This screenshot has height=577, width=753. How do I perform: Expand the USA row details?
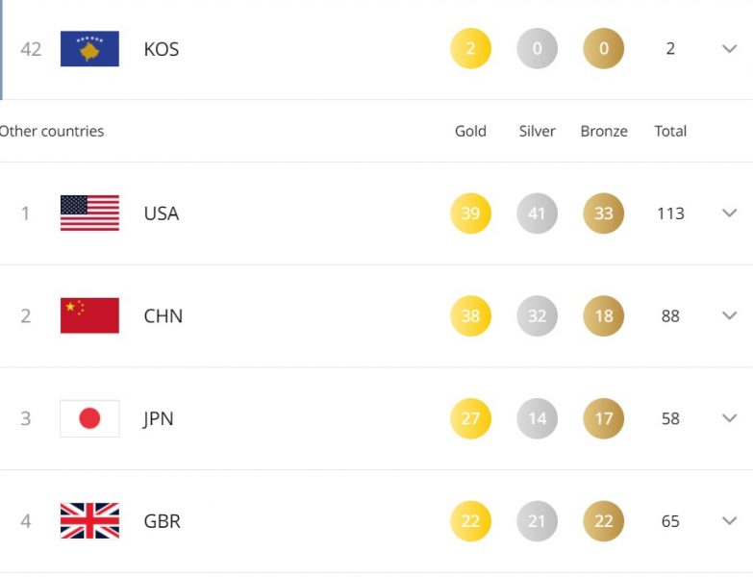click(x=729, y=213)
